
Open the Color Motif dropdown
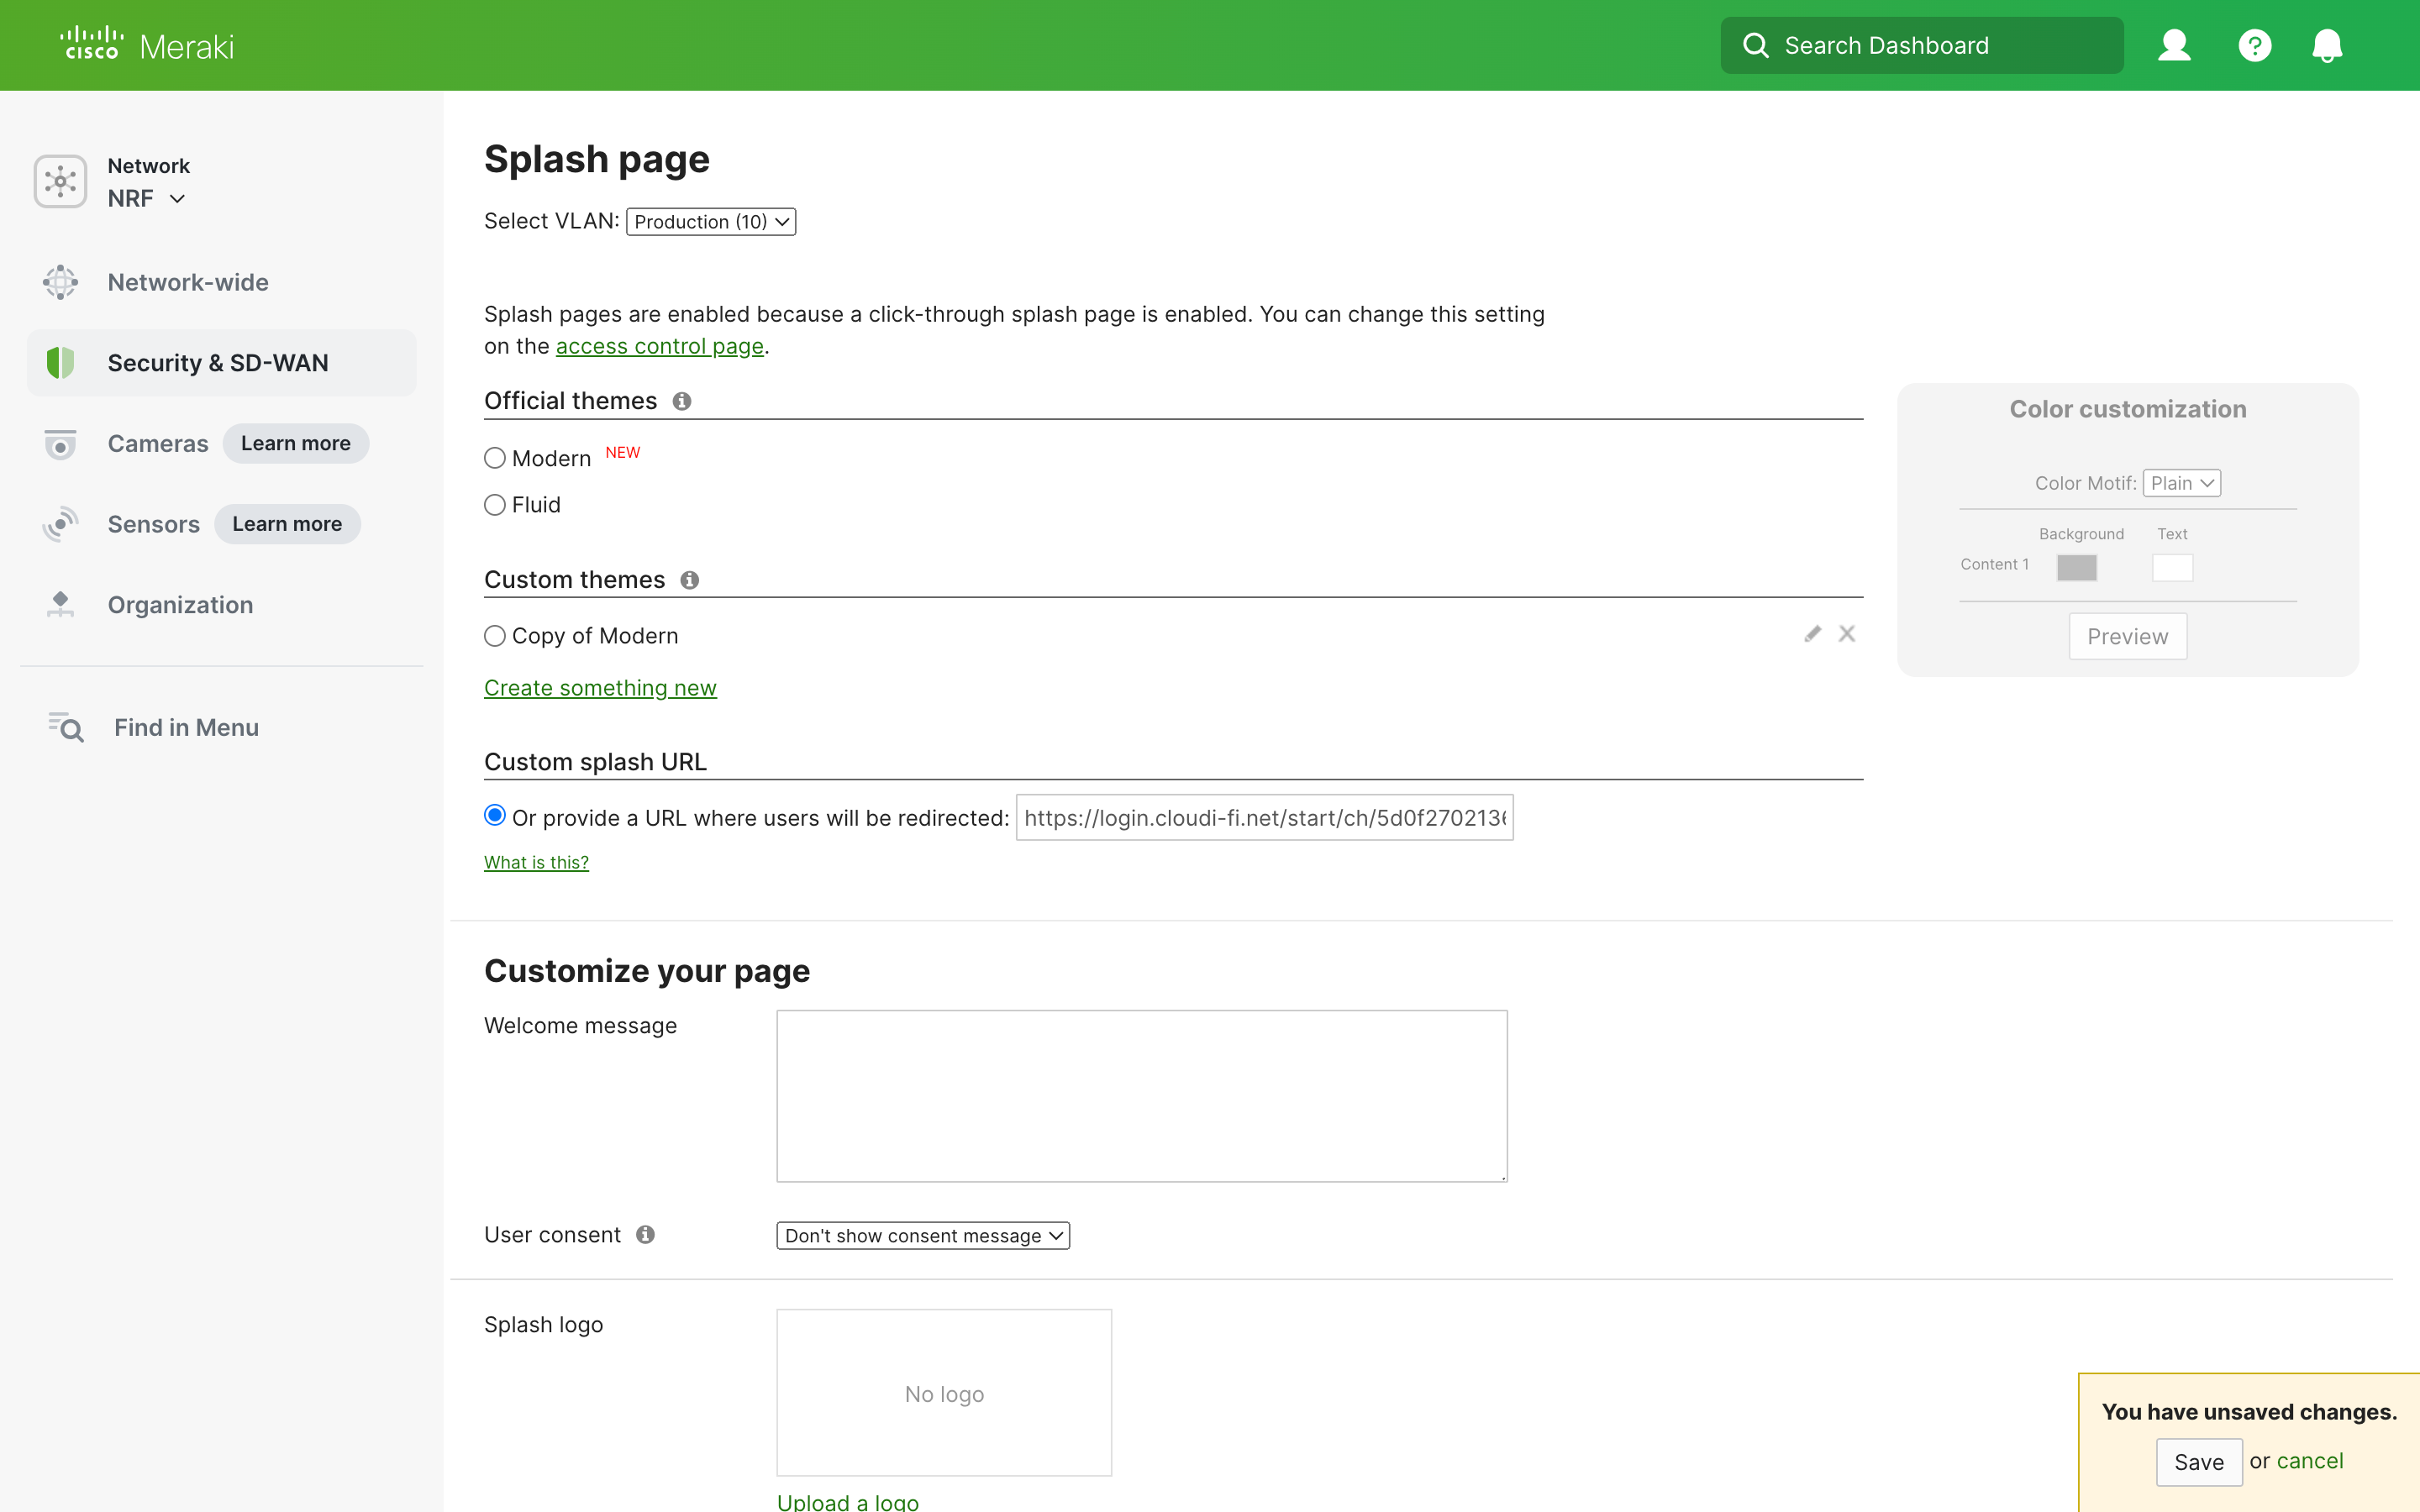(x=2181, y=482)
